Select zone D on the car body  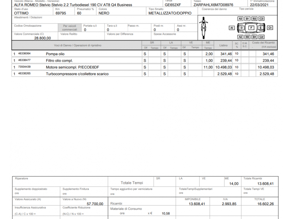coord(242,28)
